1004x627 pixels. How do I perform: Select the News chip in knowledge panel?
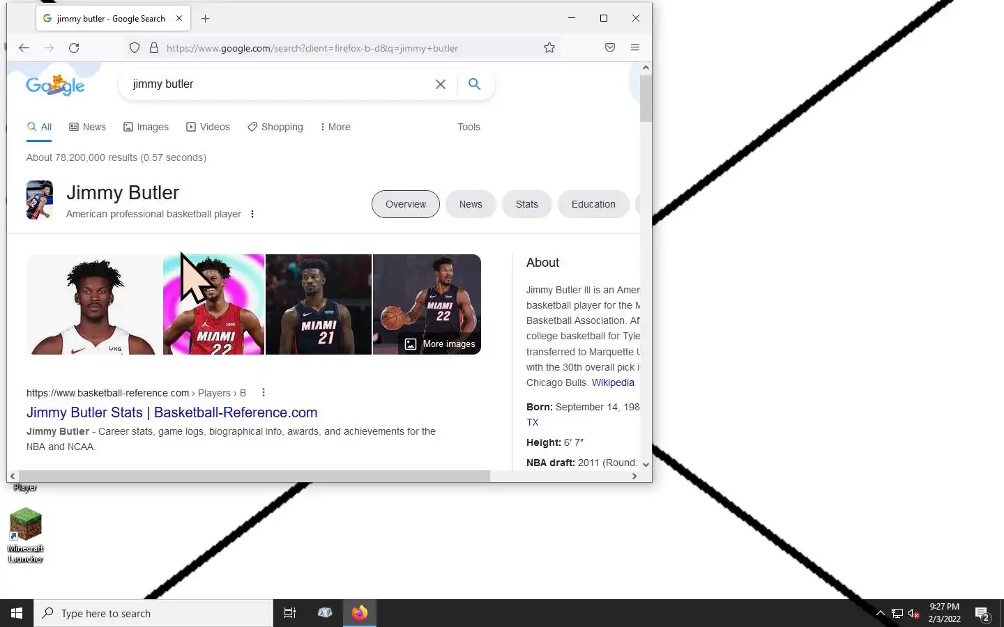(471, 204)
